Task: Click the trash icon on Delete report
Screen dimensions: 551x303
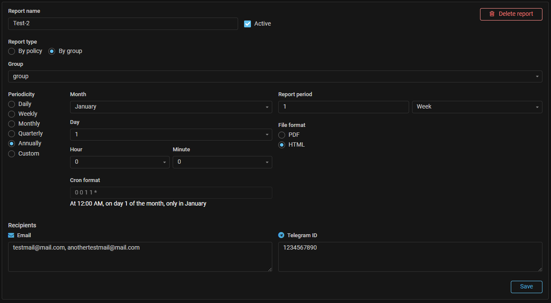Action: pos(492,14)
